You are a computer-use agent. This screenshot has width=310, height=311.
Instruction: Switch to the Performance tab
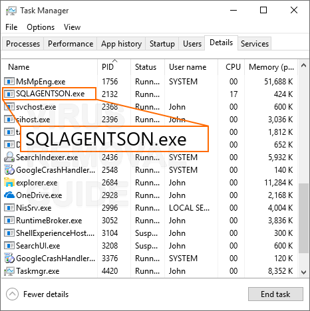click(x=71, y=44)
